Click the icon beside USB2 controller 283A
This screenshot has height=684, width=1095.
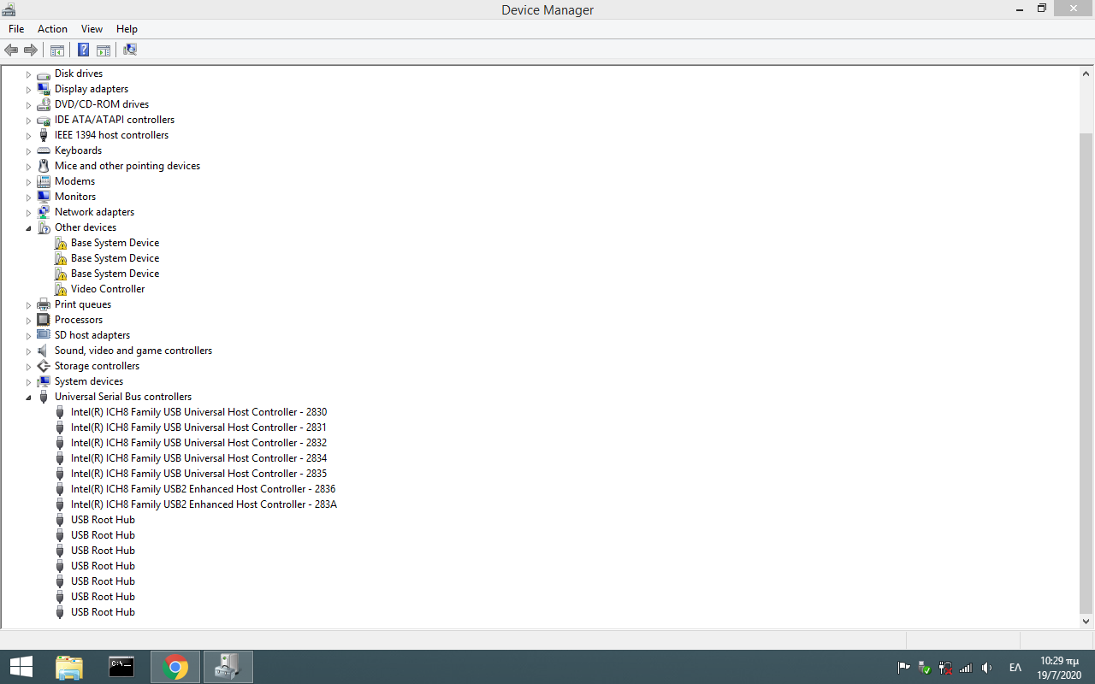pos(60,504)
